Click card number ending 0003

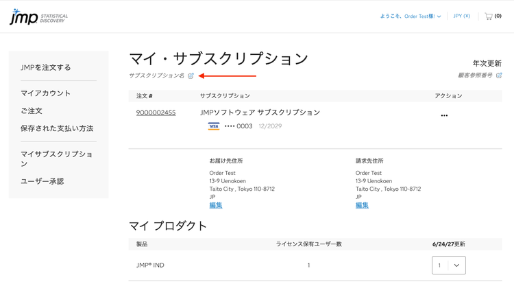click(x=238, y=126)
